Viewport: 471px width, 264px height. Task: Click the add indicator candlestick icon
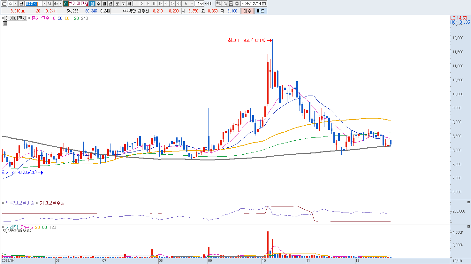pos(218,4)
